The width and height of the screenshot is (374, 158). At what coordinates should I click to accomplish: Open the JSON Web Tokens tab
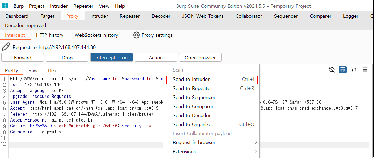point(203,16)
